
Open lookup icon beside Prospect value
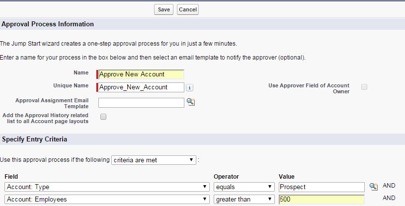374,187
